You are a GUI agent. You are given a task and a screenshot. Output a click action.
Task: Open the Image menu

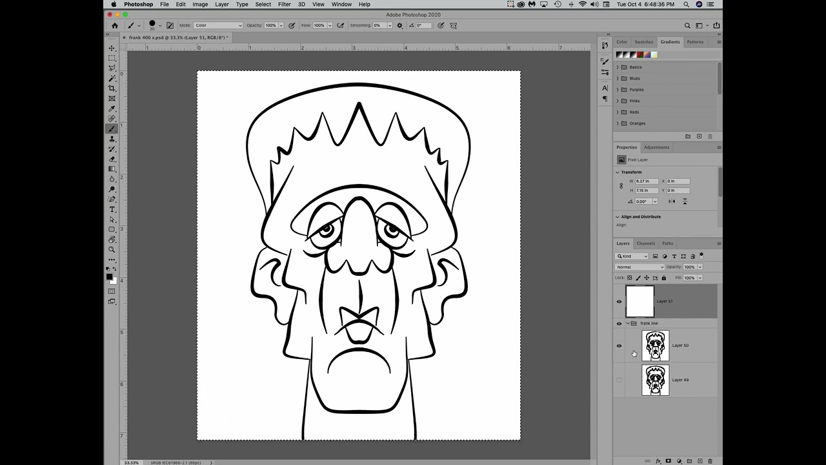click(x=200, y=5)
